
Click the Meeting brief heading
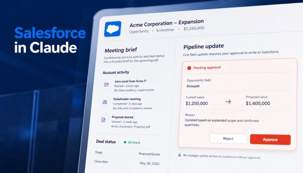click(121, 50)
